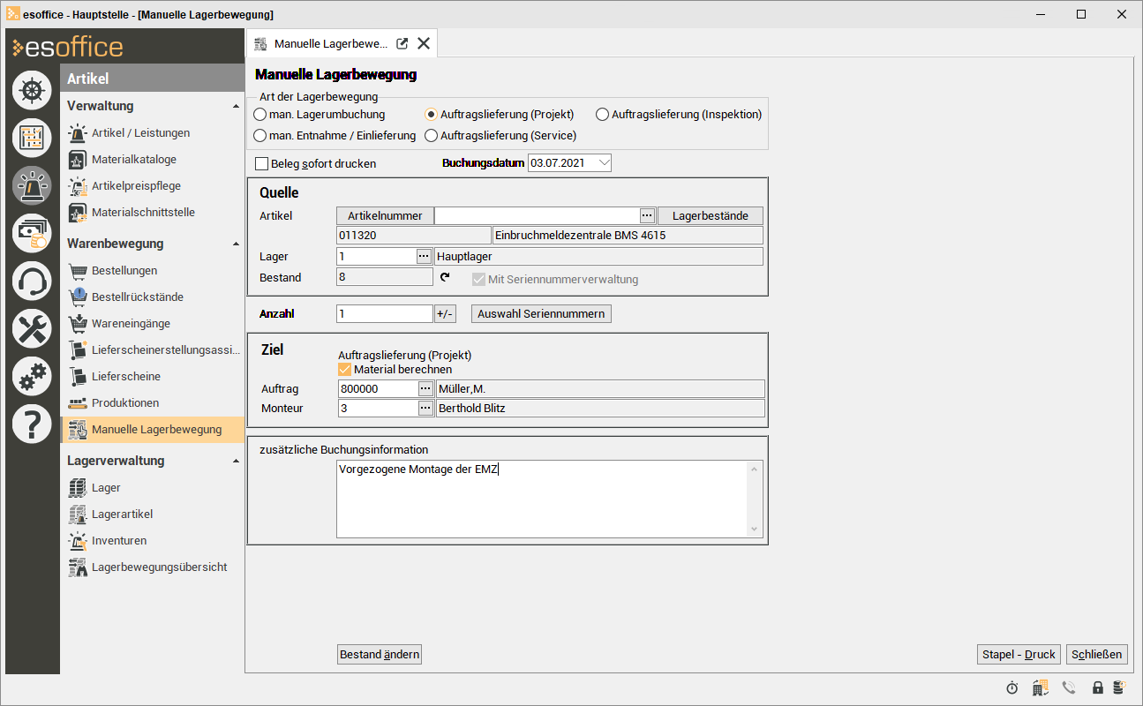Enable Beleg sofort drucken checkbox
Screen dimensions: 1143x706
click(x=261, y=163)
